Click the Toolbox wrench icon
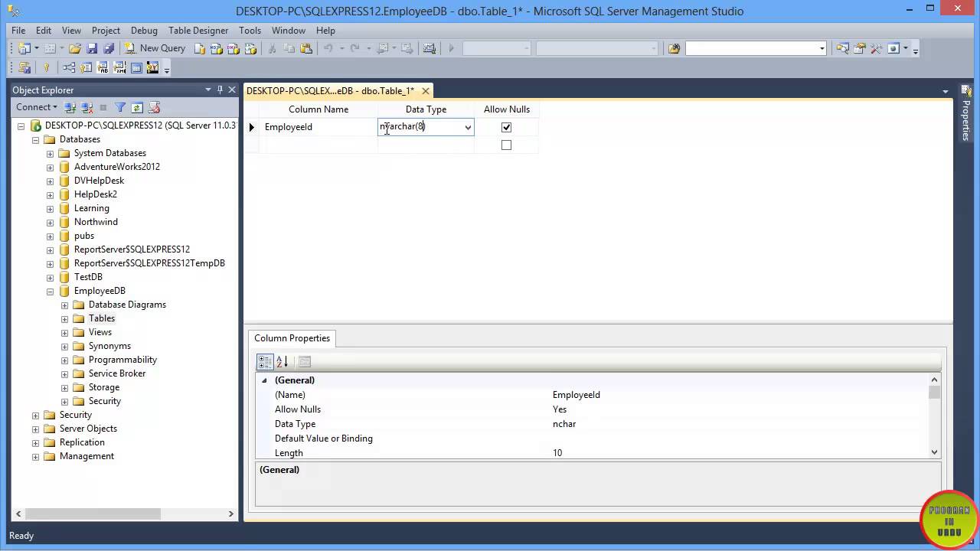The height and width of the screenshot is (551, 980). coord(876,48)
